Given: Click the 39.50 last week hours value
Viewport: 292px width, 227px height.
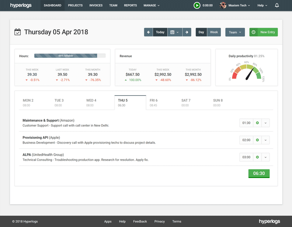Looking at the screenshot, I should tap(62, 74).
